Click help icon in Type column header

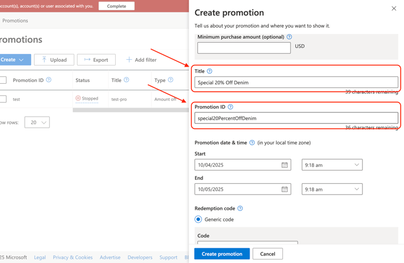point(170,80)
